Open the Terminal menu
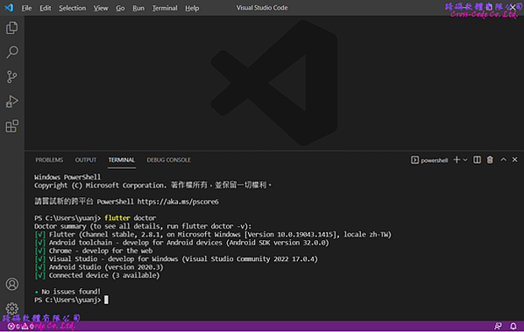Viewport: 524px width, 332px height. tap(165, 8)
